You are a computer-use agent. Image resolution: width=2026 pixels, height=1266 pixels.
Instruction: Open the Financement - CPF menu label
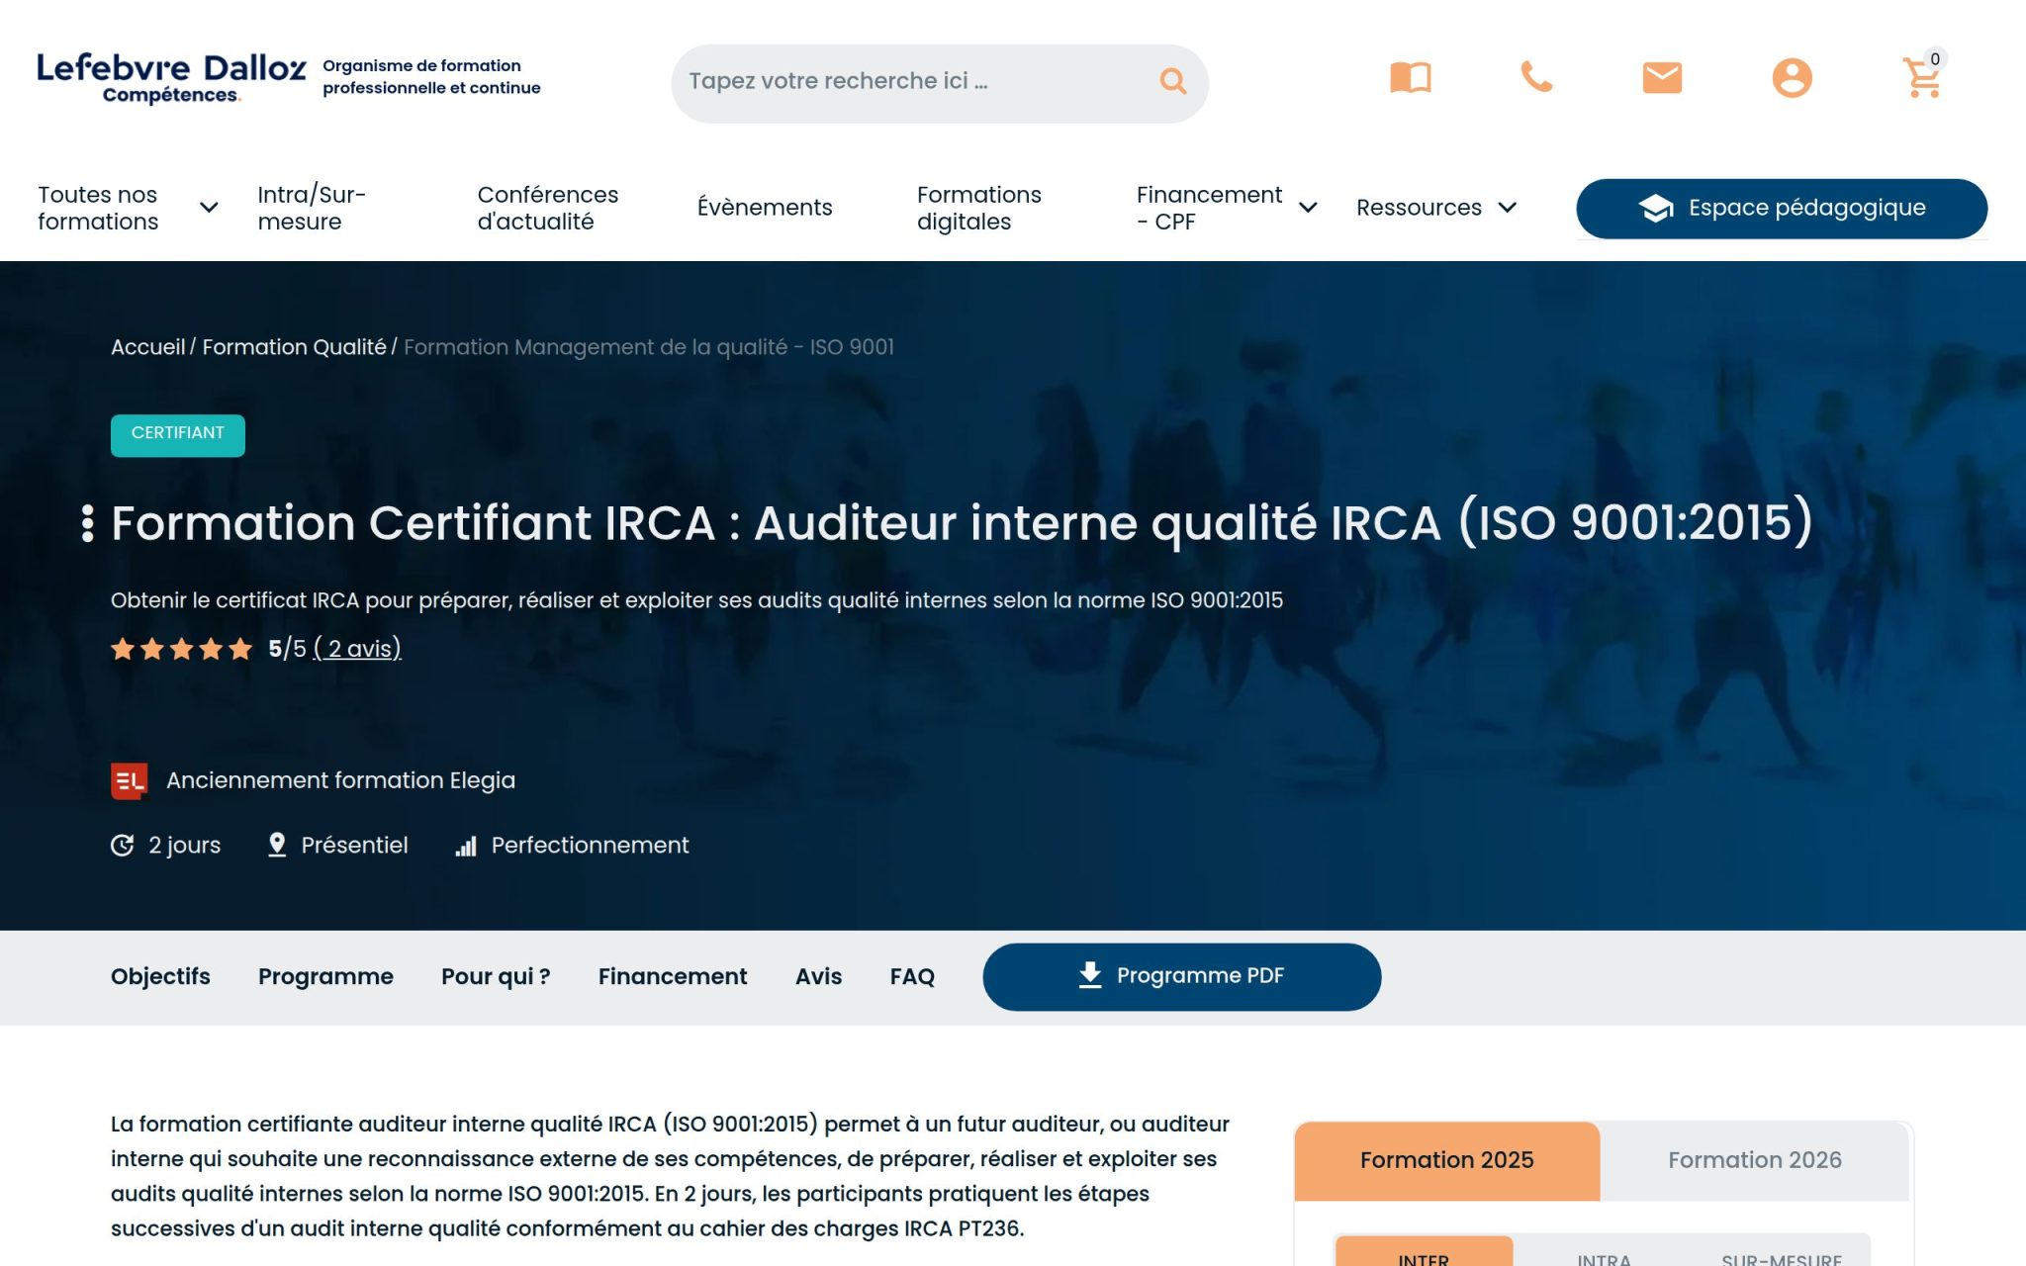pyautogui.click(x=1209, y=208)
